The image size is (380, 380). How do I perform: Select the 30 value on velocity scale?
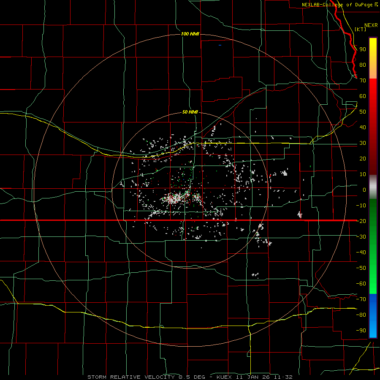click(x=363, y=143)
